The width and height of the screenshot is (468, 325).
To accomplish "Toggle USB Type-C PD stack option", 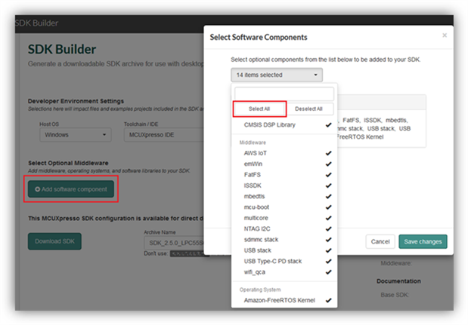I will click(x=284, y=262).
